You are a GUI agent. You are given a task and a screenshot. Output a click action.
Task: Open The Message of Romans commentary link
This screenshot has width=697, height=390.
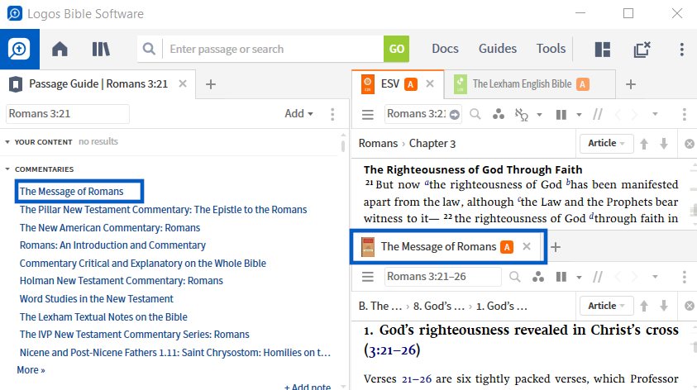click(x=72, y=192)
